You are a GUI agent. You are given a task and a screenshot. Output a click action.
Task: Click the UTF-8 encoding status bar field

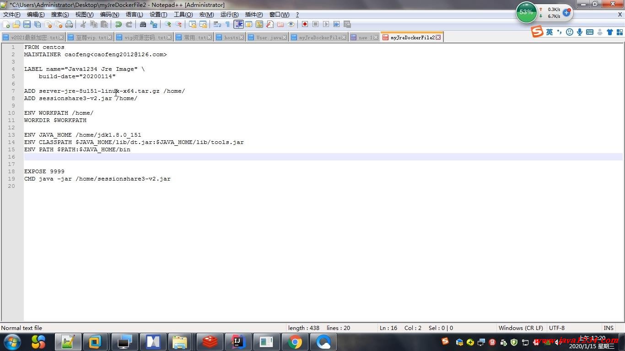(557, 328)
